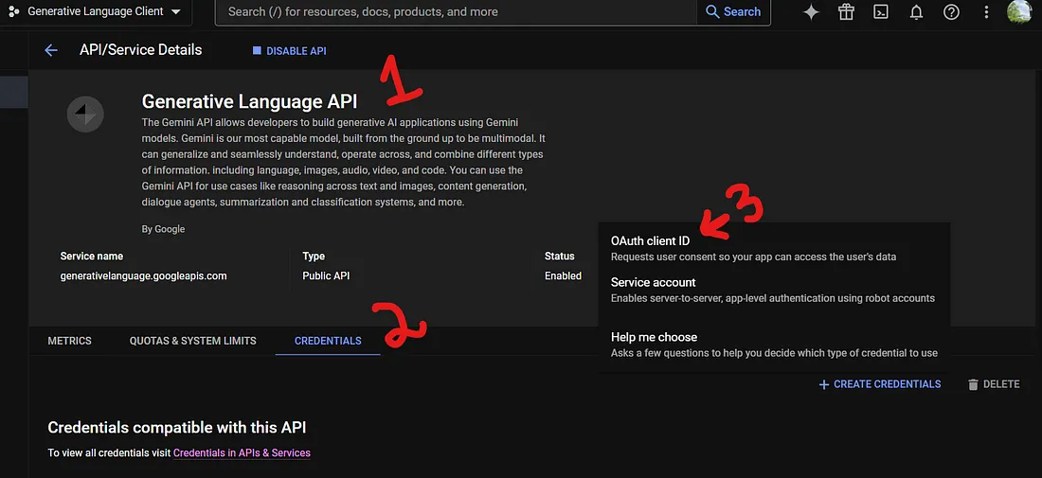1042x478 pixels.
Task: Select the CREDENTIALS tab
Action: coord(328,341)
